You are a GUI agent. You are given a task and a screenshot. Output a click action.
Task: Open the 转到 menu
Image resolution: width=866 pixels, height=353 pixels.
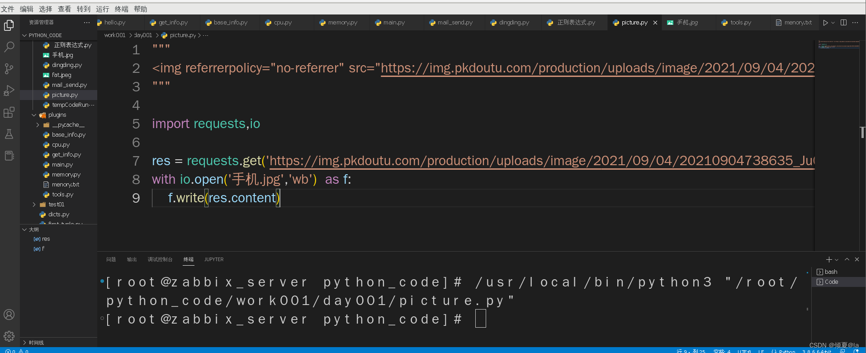pyautogui.click(x=84, y=9)
